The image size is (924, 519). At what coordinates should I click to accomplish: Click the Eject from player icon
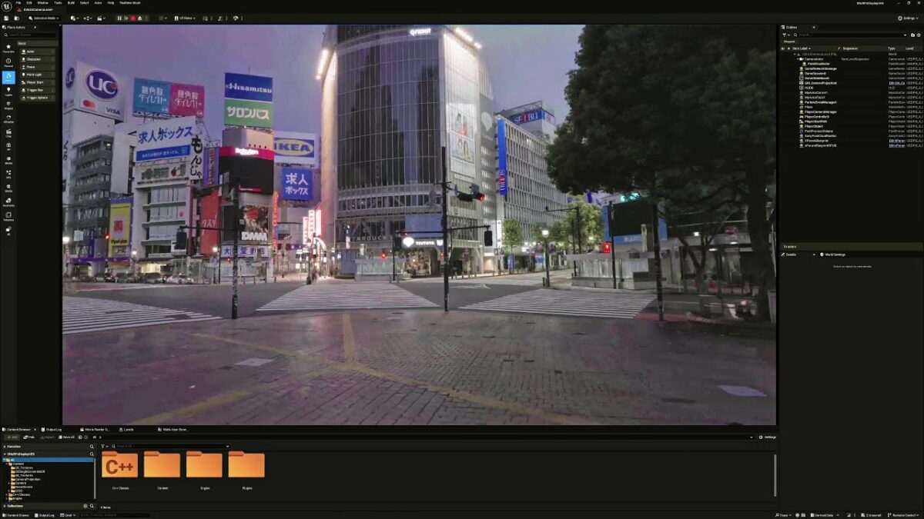[139, 18]
